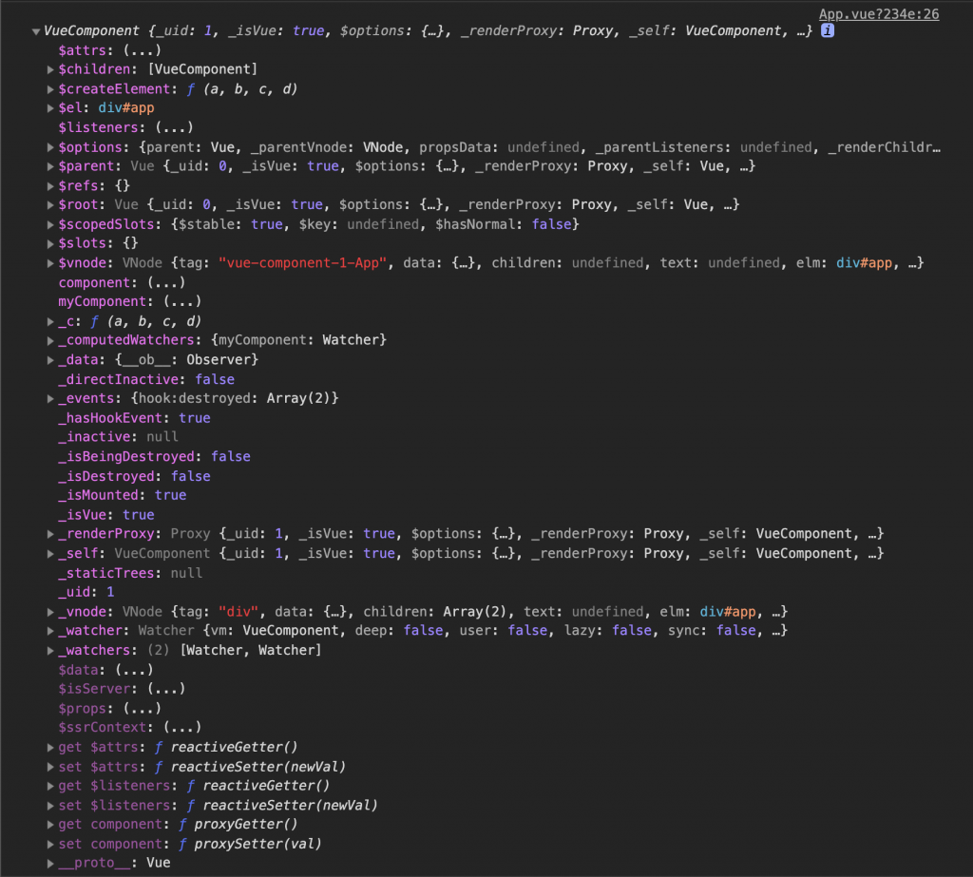
Task: Expand the $el div#app entry
Action: click(50, 108)
